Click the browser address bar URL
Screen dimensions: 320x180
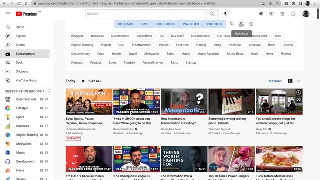(127, 3)
